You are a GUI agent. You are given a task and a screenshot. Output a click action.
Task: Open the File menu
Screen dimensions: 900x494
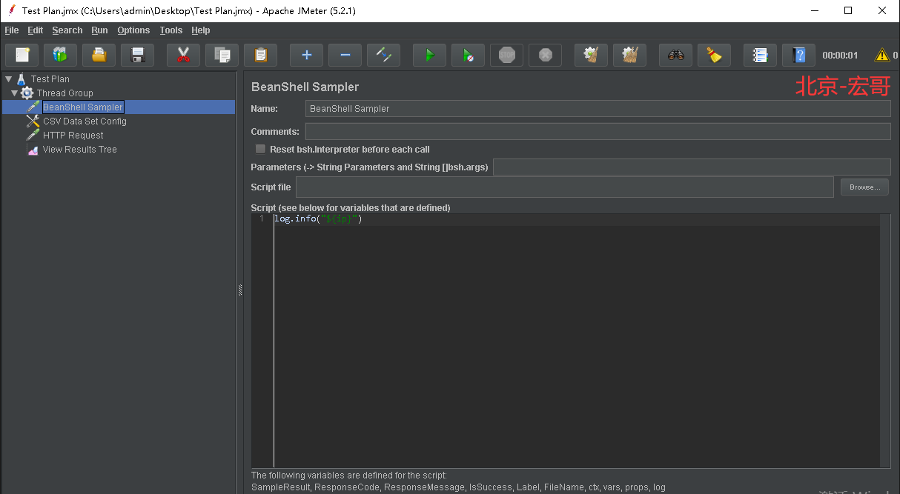11,30
